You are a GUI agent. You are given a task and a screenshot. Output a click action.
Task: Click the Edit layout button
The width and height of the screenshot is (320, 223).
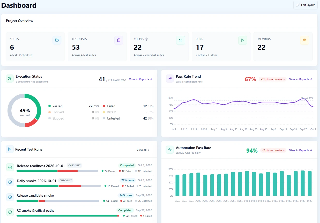tap(305, 5)
